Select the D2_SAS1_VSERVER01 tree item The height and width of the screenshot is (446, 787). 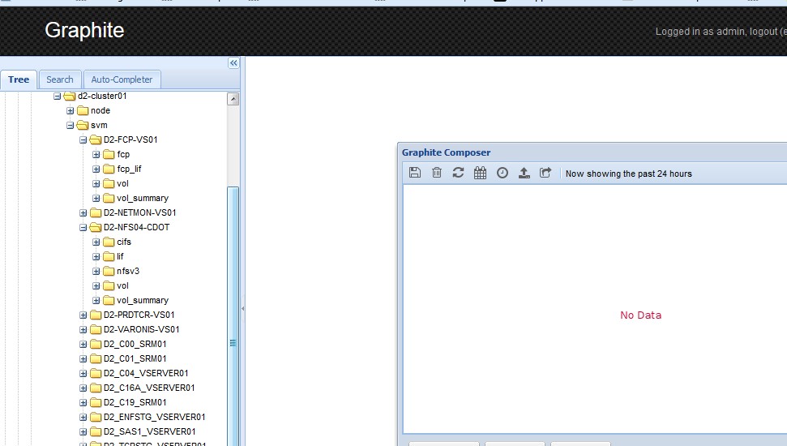pyautogui.click(x=150, y=431)
